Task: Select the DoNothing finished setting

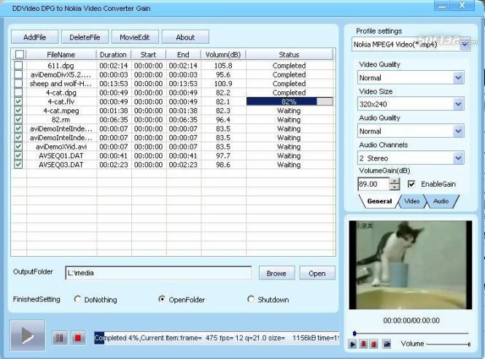Action: (77, 299)
